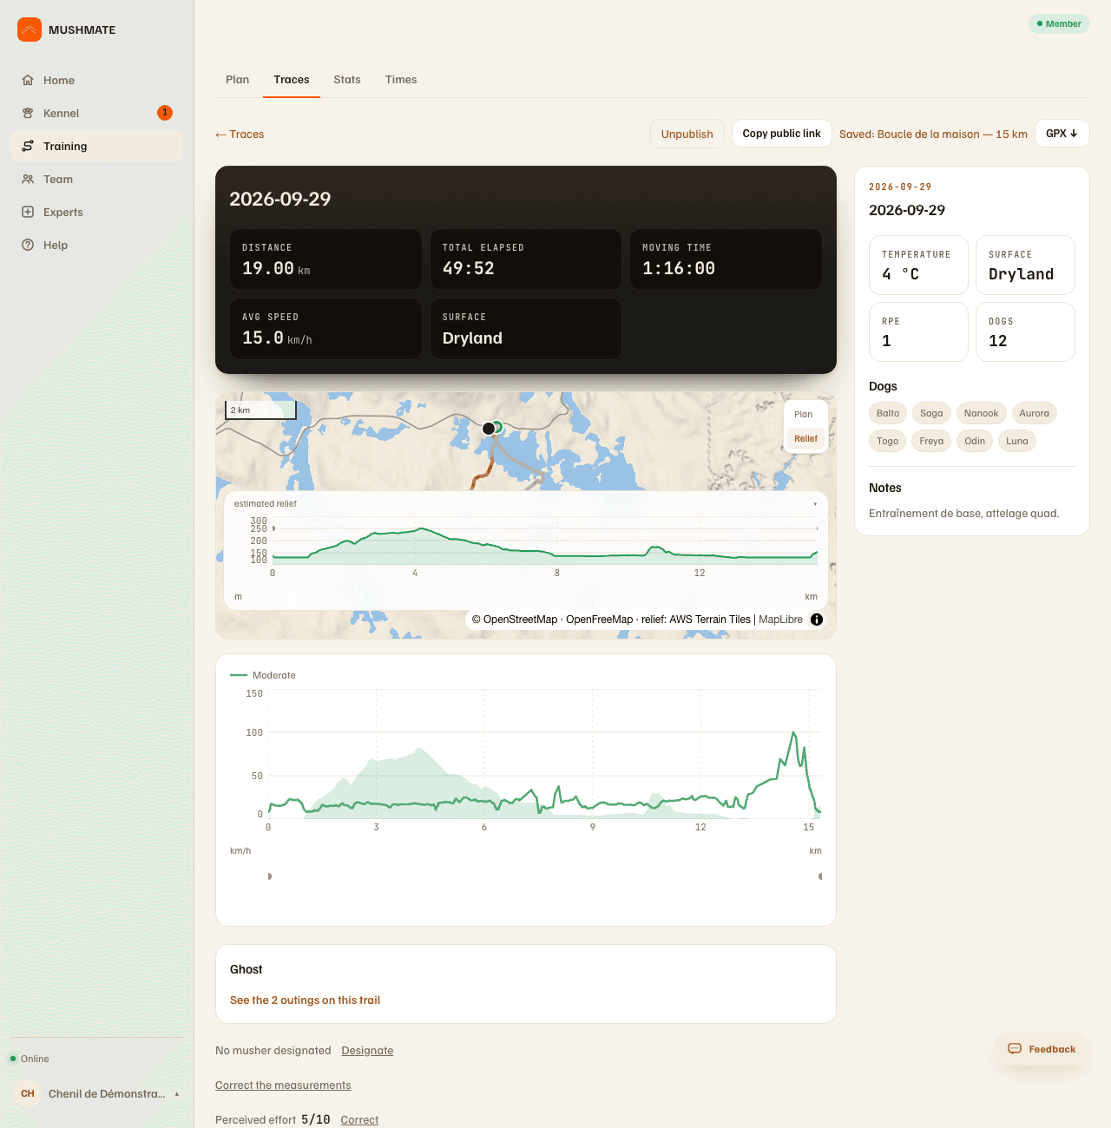Select the Balto dog chip
Screen dimensions: 1111x1128
(888, 413)
